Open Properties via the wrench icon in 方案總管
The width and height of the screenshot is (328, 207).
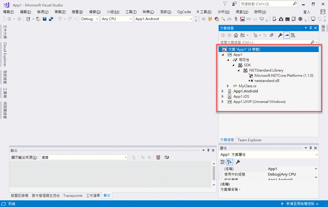[x=280, y=35]
